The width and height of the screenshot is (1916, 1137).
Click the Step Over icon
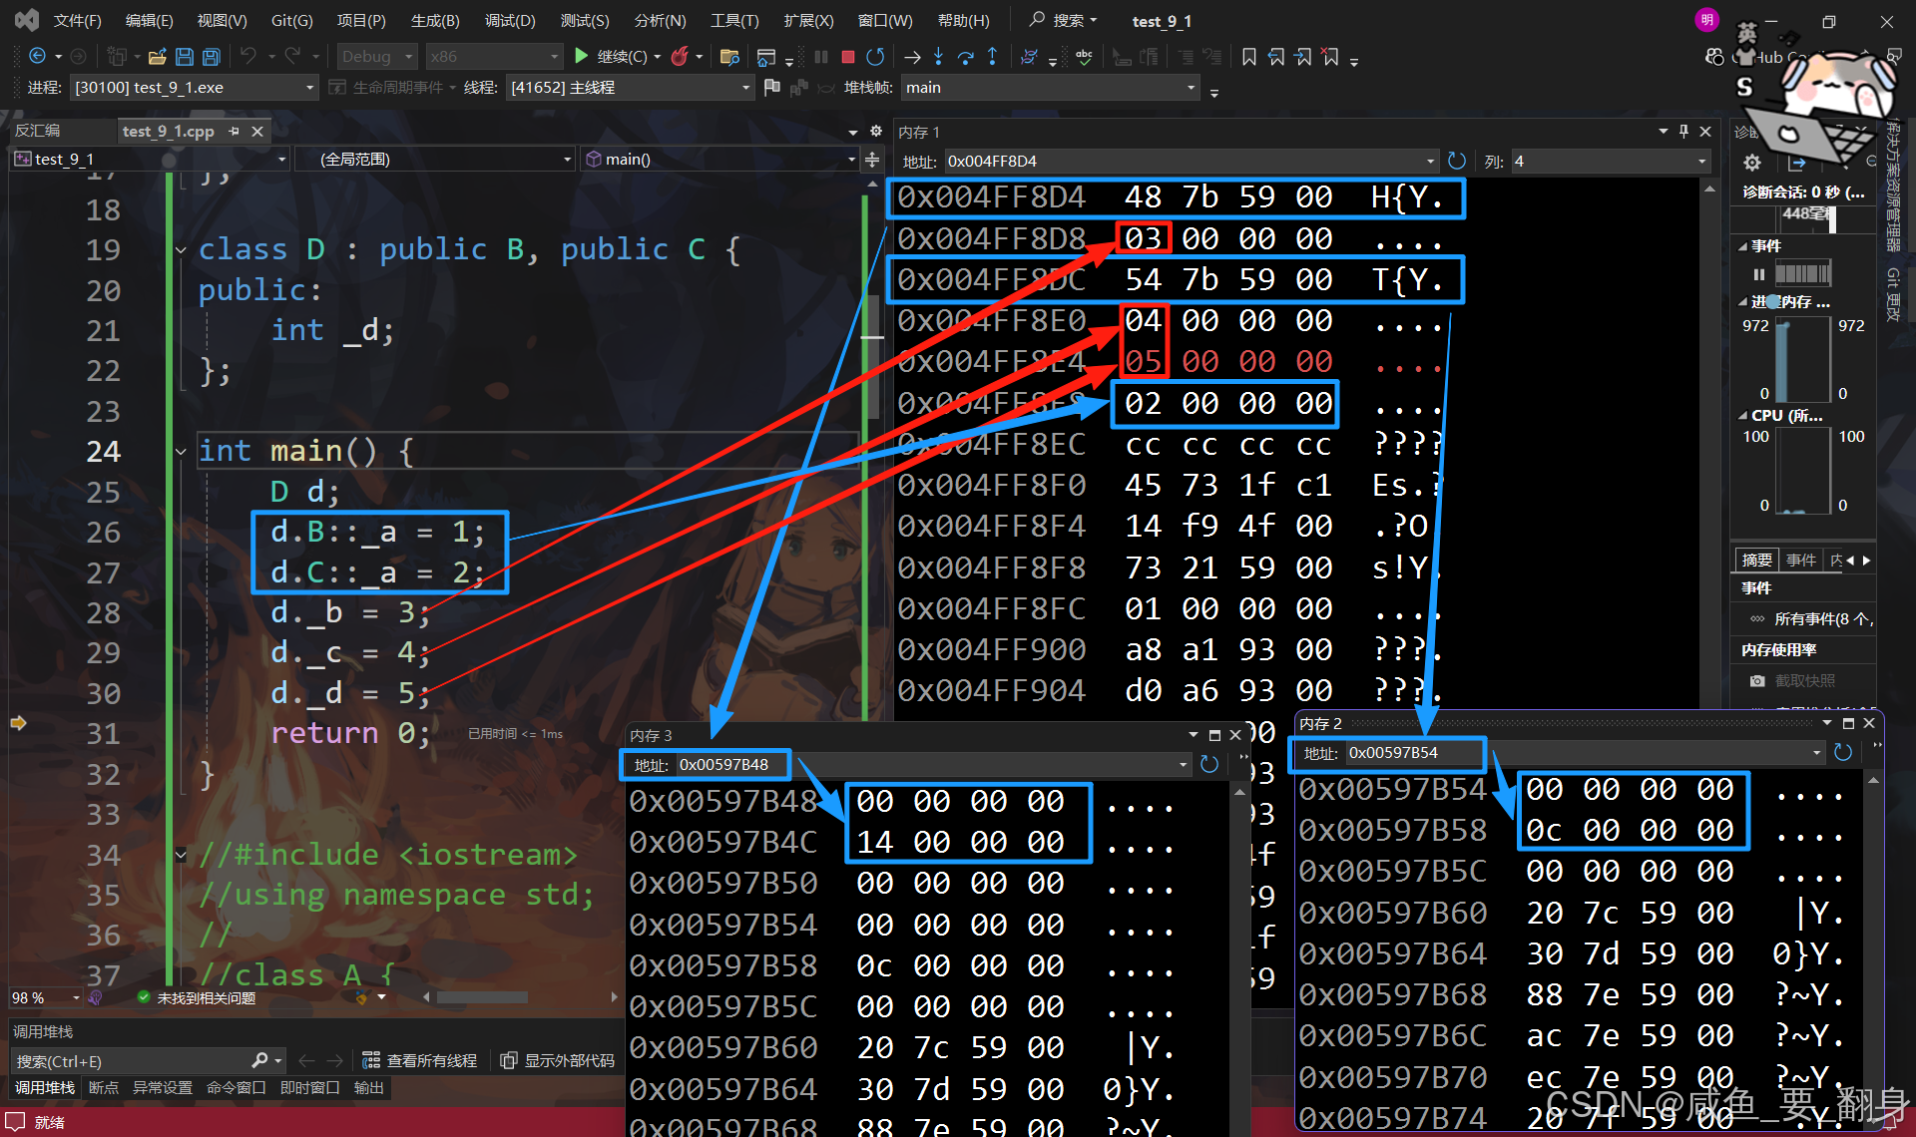coord(965,57)
